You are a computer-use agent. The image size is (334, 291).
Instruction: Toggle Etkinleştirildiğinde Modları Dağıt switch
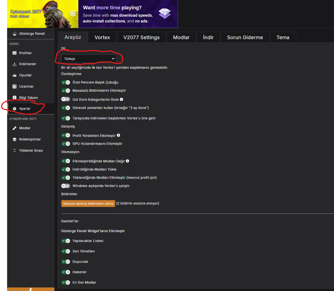point(66,161)
